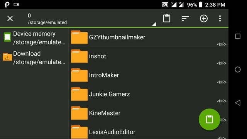Close selection mode with the X icon
247x139 pixels.
click(x=10, y=19)
